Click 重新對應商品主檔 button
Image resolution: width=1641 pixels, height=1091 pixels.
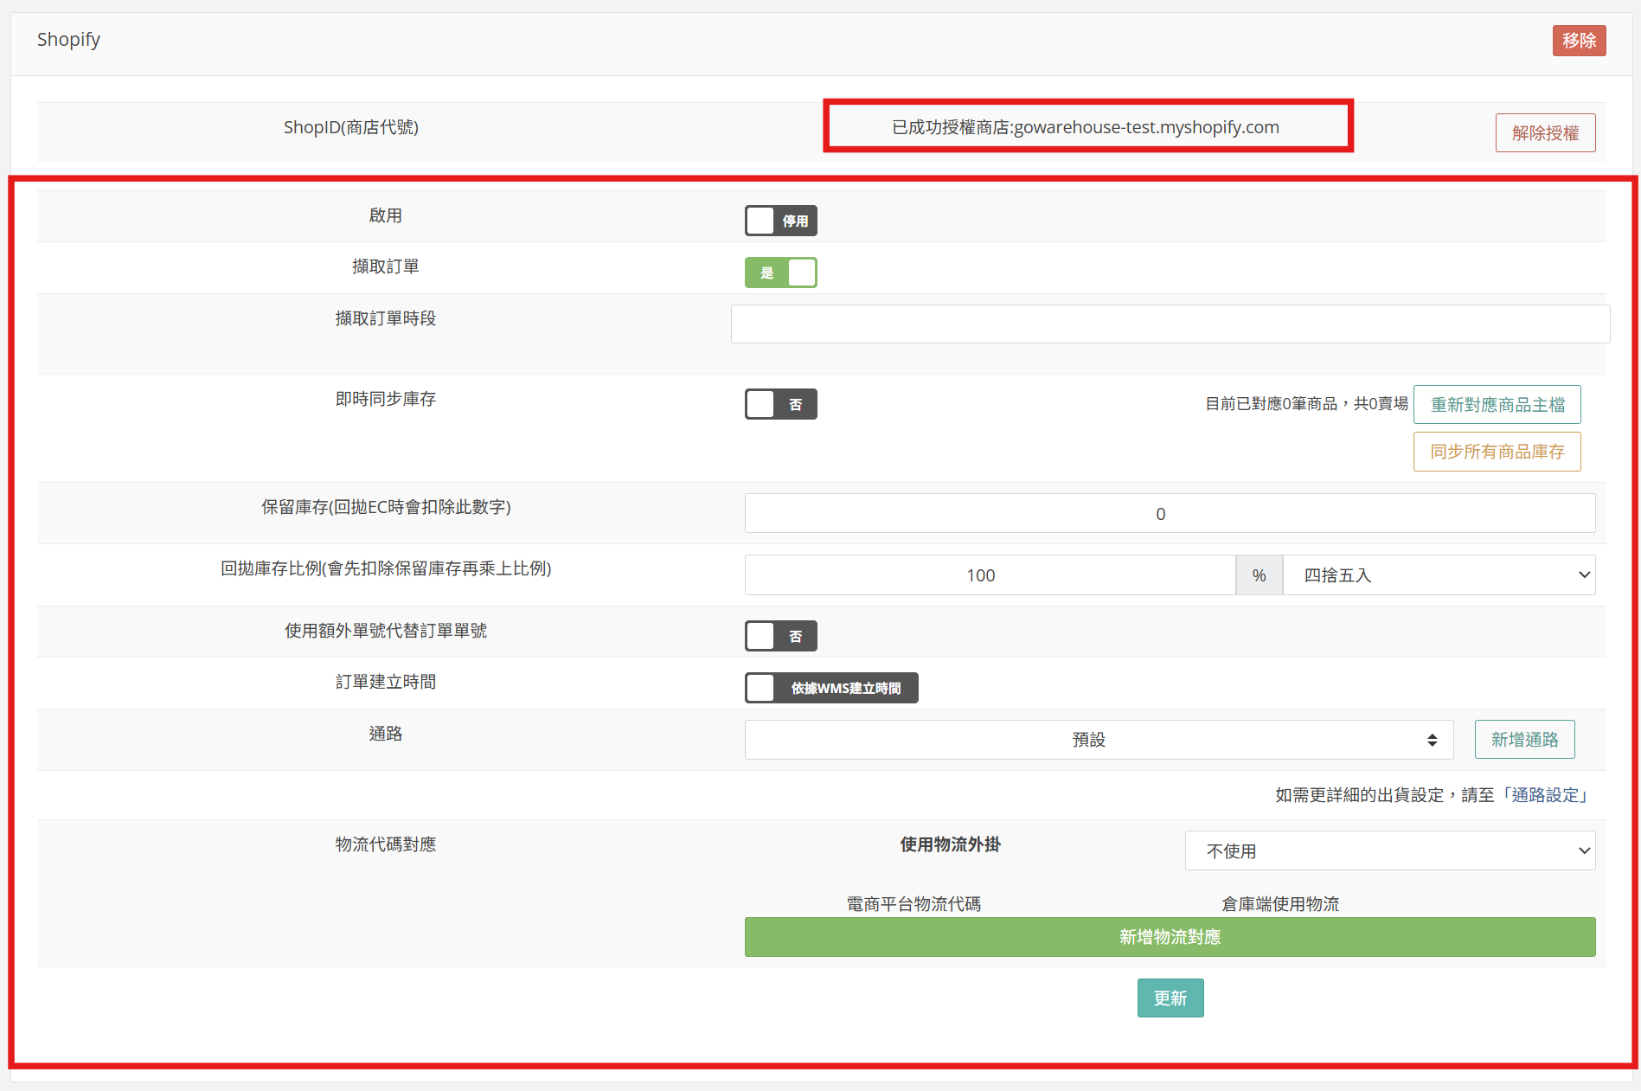pos(1497,405)
